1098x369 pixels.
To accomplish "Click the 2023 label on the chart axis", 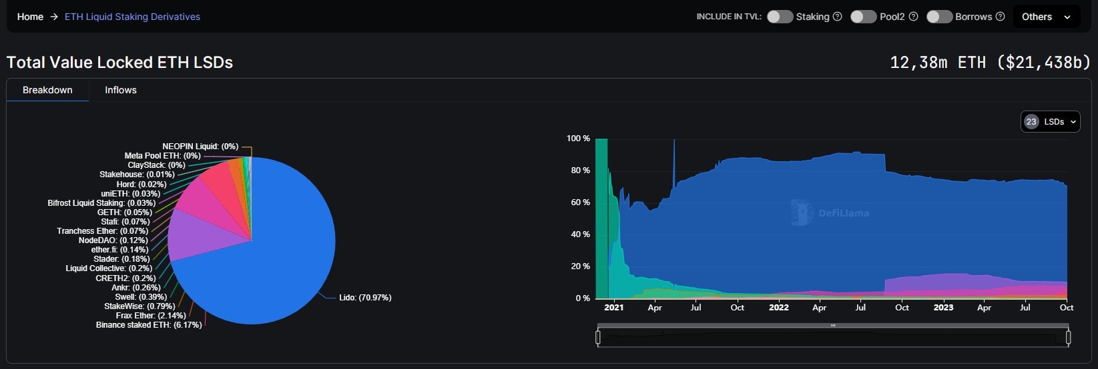I will point(943,308).
